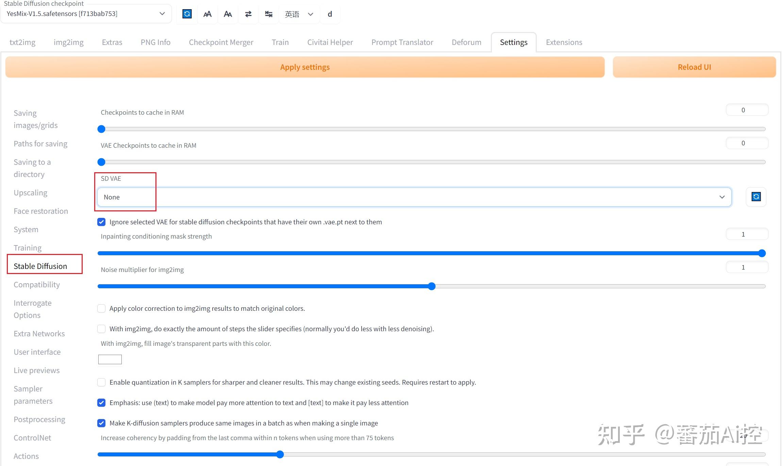Image resolution: width=782 pixels, height=466 pixels.
Task: Click the Apply settings button
Action: pyautogui.click(x=305, y=67)
